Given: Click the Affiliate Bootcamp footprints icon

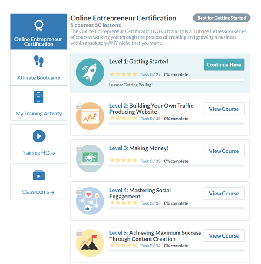Looking at the screenshot, I should tap(39, 61).
